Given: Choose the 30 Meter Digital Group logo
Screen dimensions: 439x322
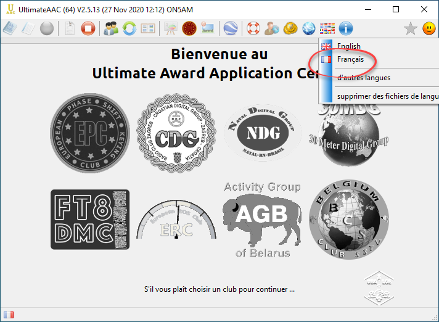Looking at the screenshot, I should tap(349, 135).
